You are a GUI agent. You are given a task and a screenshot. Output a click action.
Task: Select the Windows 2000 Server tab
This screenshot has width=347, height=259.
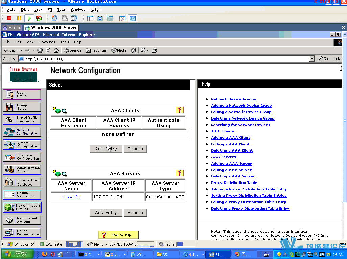(51, 28)
